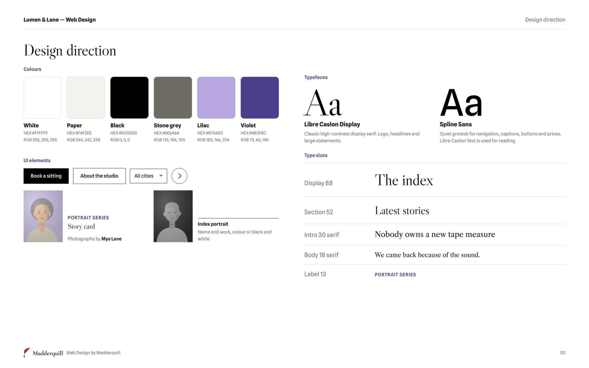This screenshot has width=589, height=368.
Task: Click the UI elements section heading
Action: (x=37, y=160)
